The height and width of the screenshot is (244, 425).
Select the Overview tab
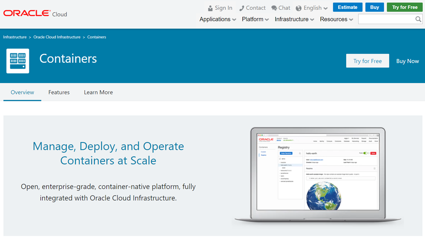(22, 92)
